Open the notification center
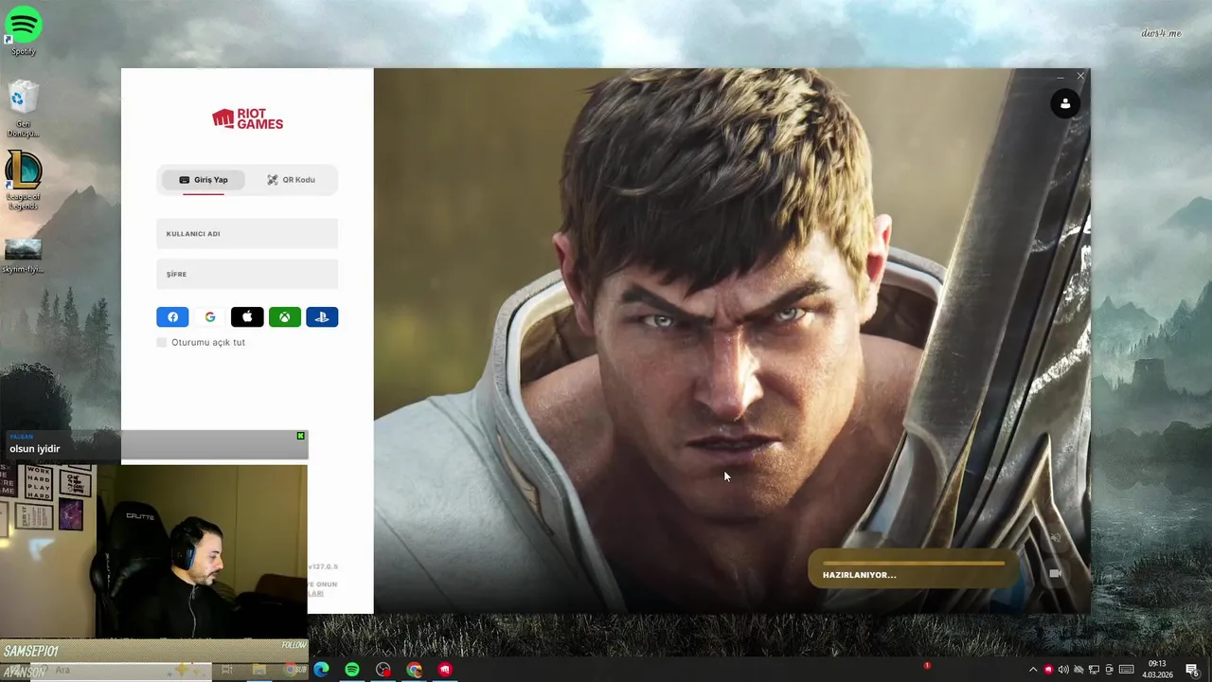 [1191, 670]
